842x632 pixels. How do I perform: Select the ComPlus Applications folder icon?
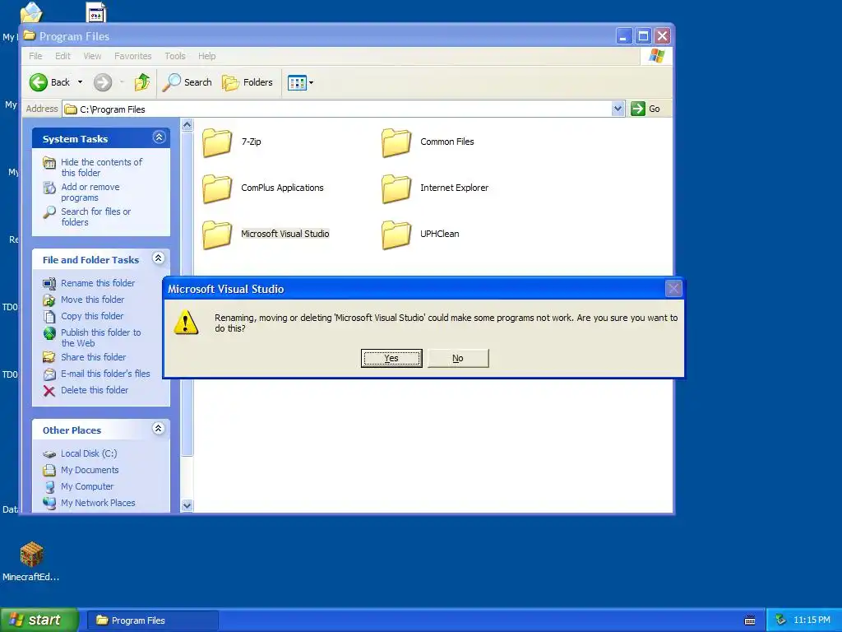point(217,188)
